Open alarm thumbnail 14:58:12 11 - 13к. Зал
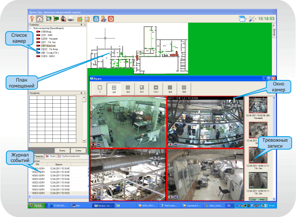 click(x=258, y=155)
